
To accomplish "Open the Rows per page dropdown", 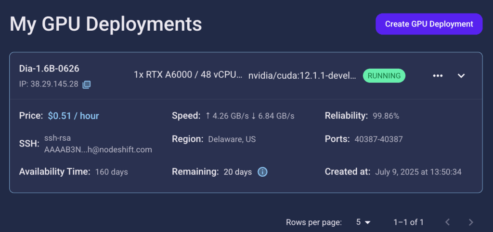I will (363, 222).
